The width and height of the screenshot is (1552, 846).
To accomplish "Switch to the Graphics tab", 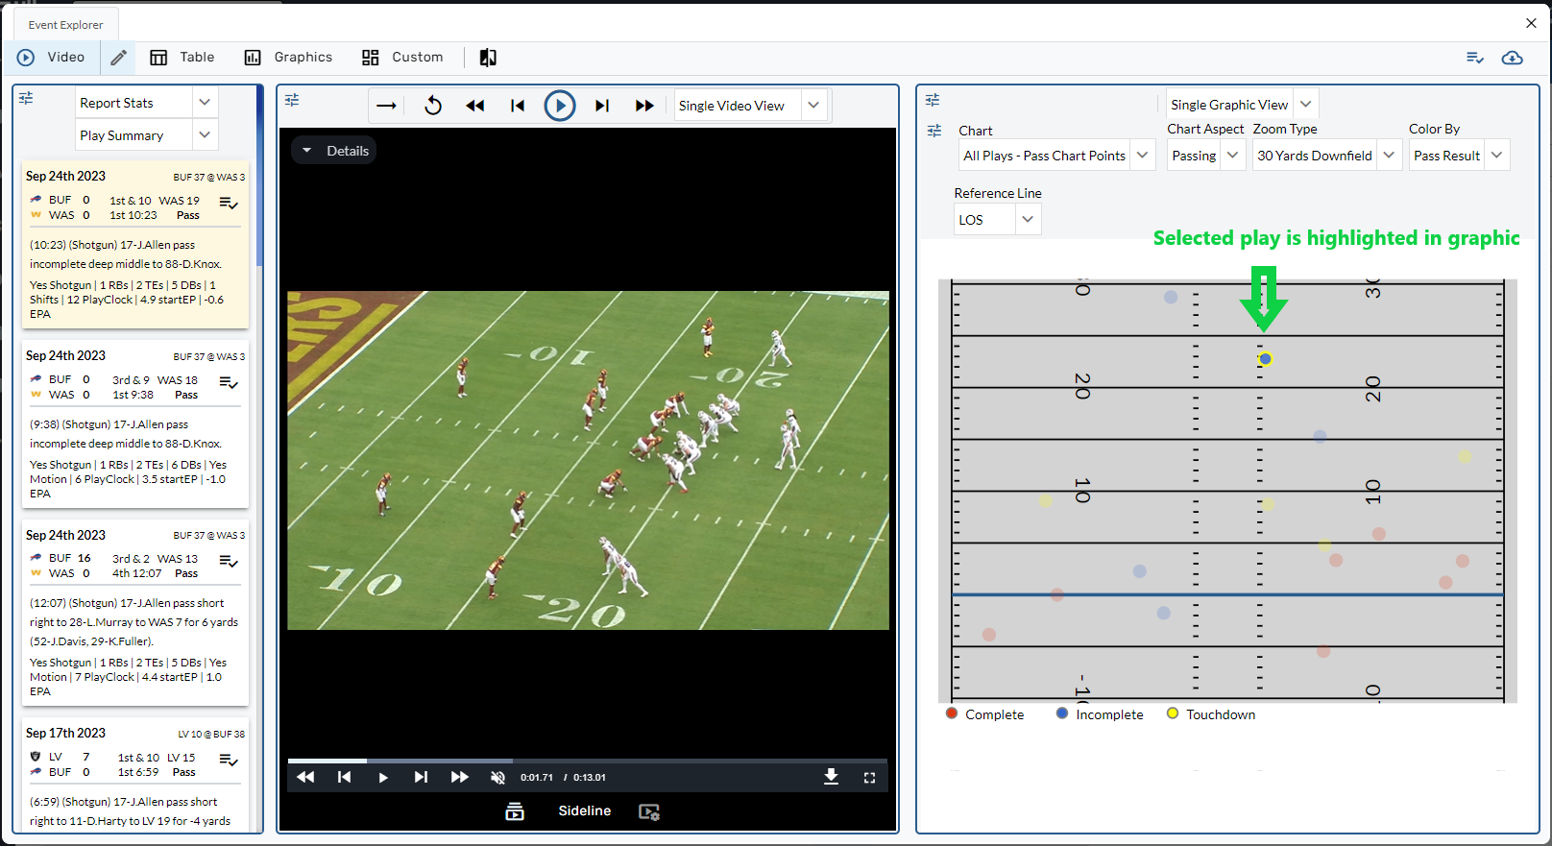I will click(288, 58).
